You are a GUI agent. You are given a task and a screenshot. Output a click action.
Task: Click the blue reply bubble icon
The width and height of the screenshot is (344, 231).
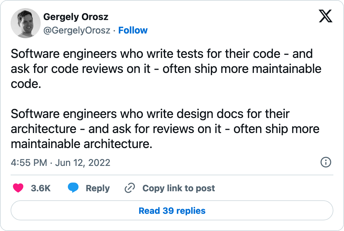(x=73, y=188)
